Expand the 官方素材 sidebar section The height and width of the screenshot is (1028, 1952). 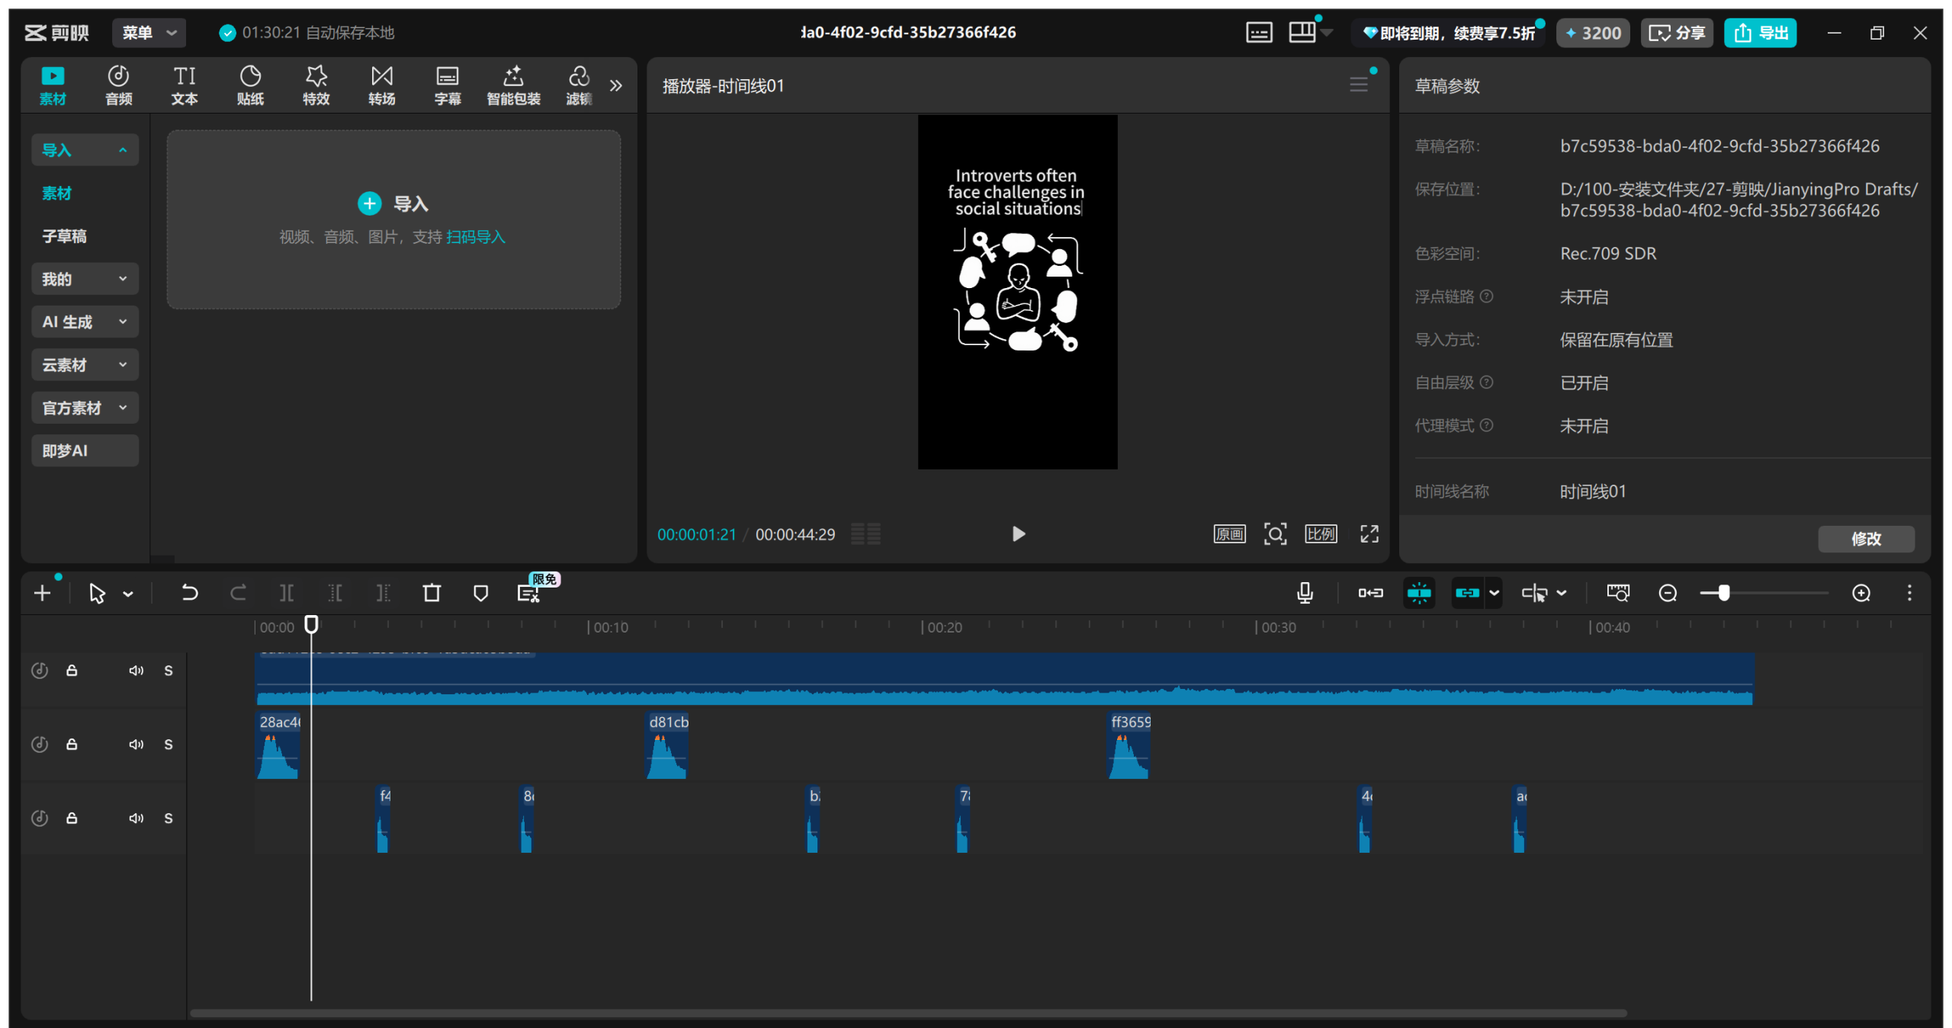[x=85, y=408]
